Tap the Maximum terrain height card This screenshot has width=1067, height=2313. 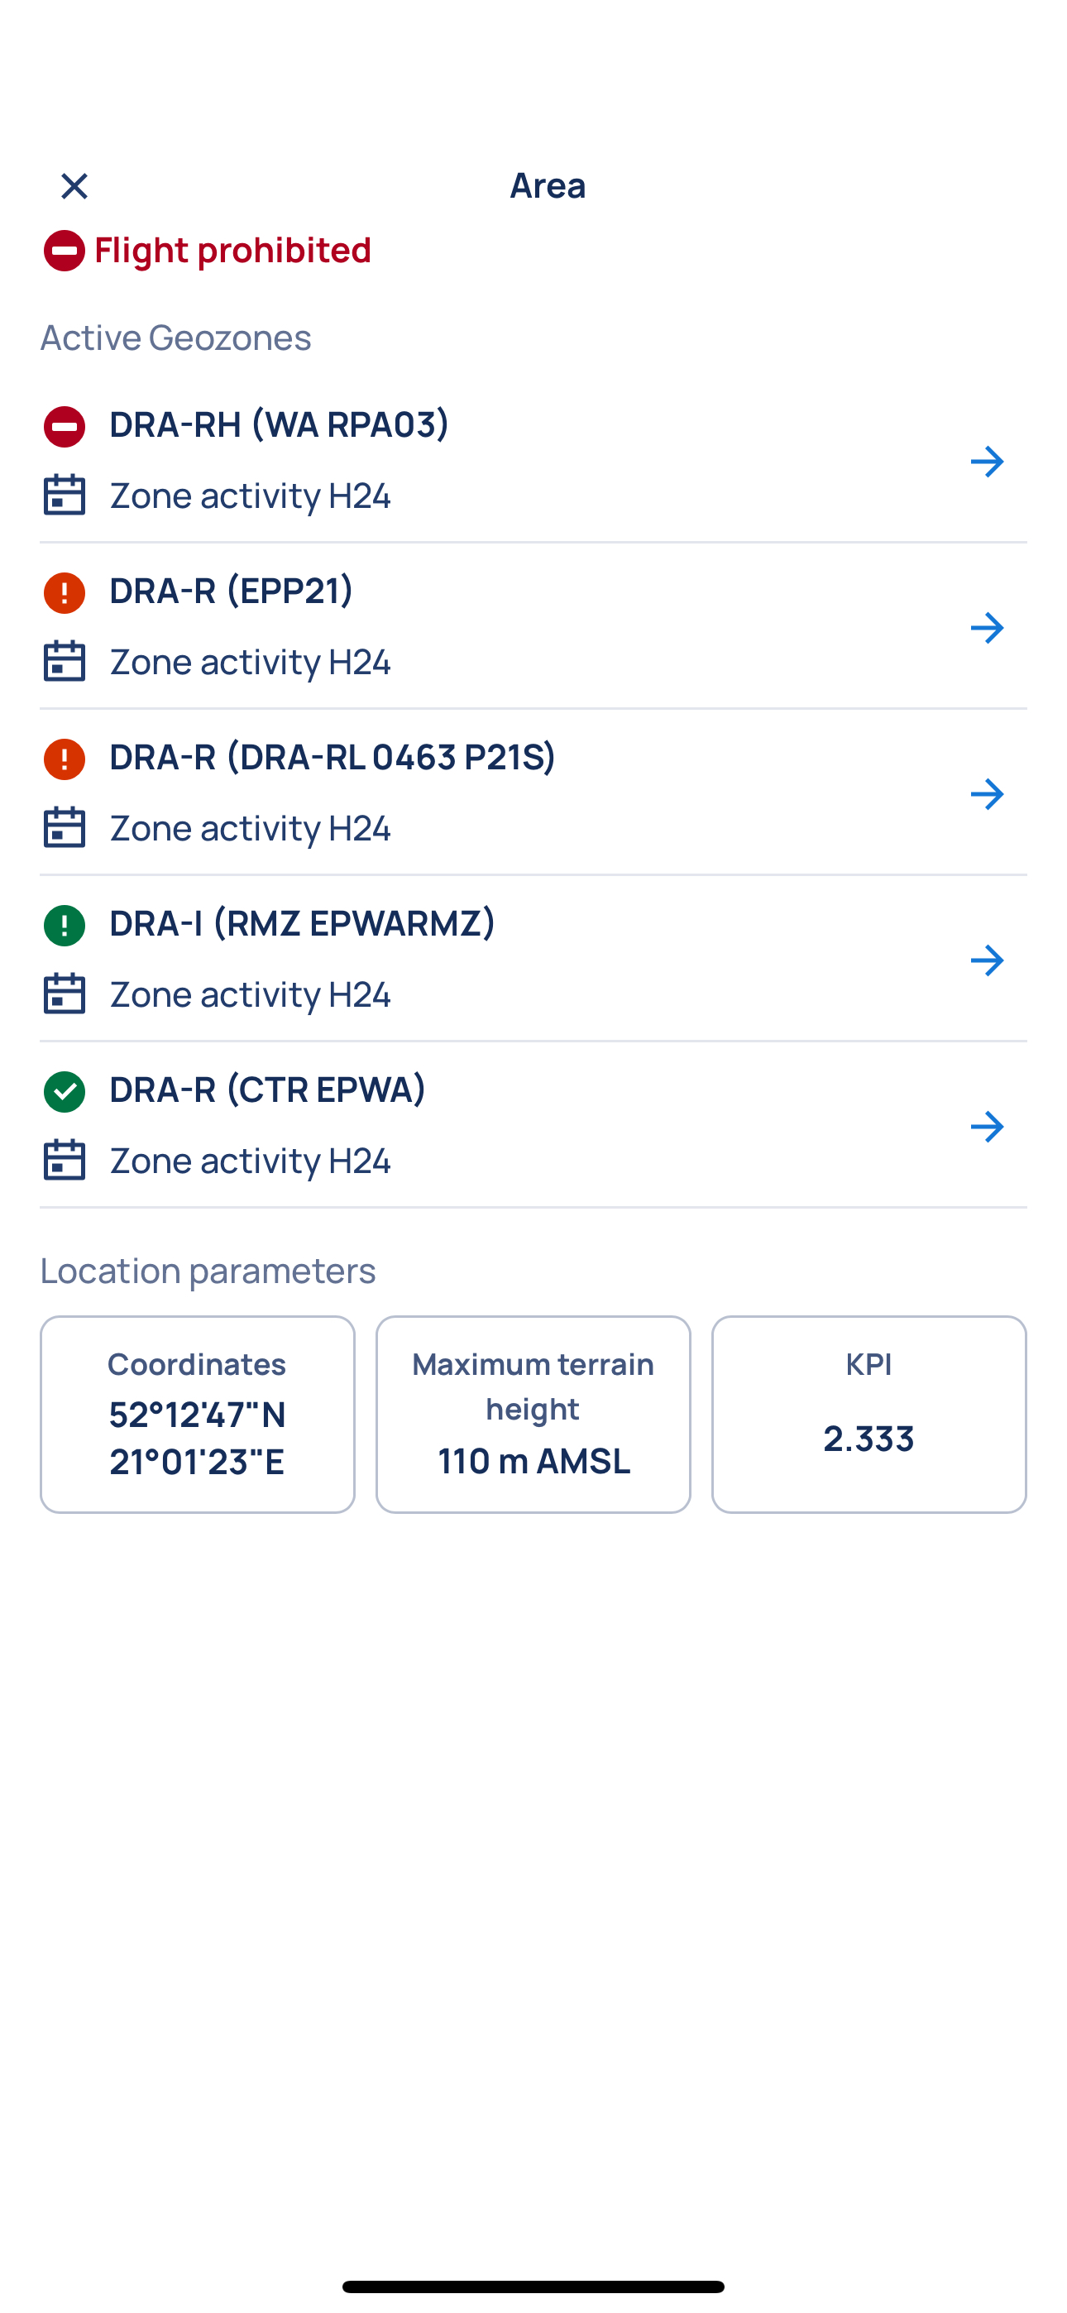pos(533,1415)
